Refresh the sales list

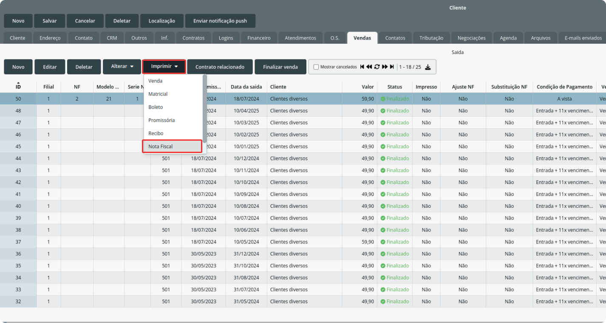(377, 67)
